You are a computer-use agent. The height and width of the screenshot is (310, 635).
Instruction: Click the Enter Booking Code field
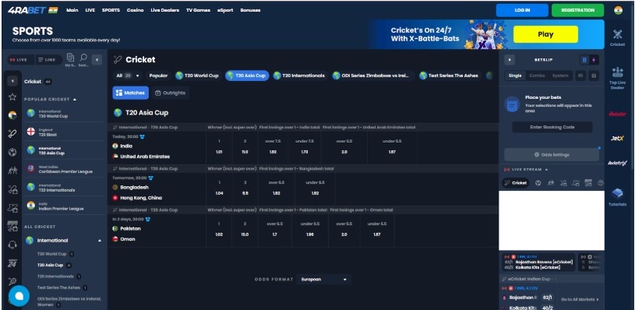552,127
